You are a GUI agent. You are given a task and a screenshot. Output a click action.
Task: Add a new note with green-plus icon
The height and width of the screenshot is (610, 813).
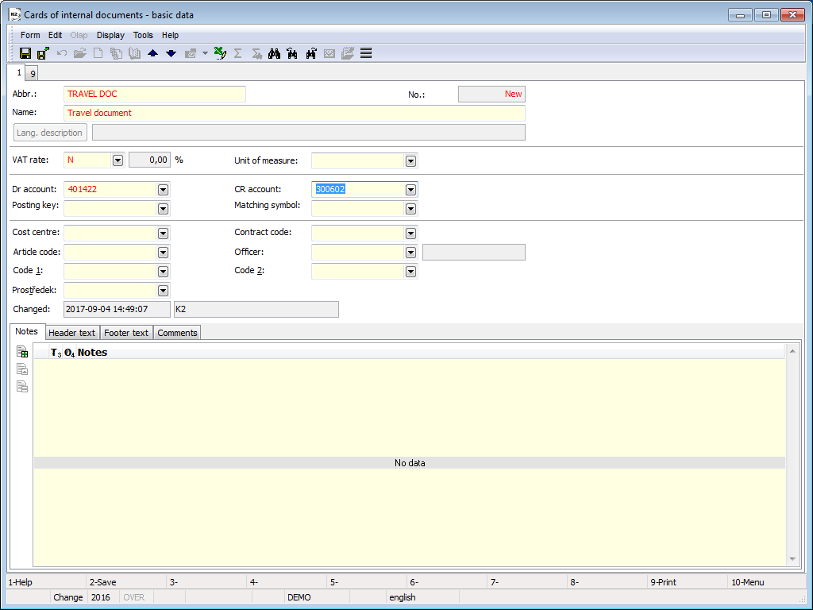point(22,352)
